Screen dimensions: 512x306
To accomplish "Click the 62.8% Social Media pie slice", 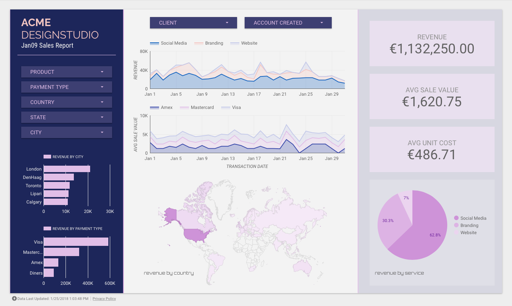I will (428, 231).
